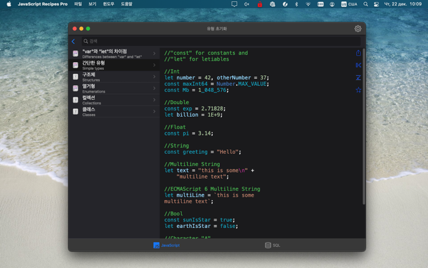
Task: Toggle the muted sound icon in menu bar
Action: [x=246, y=4]
